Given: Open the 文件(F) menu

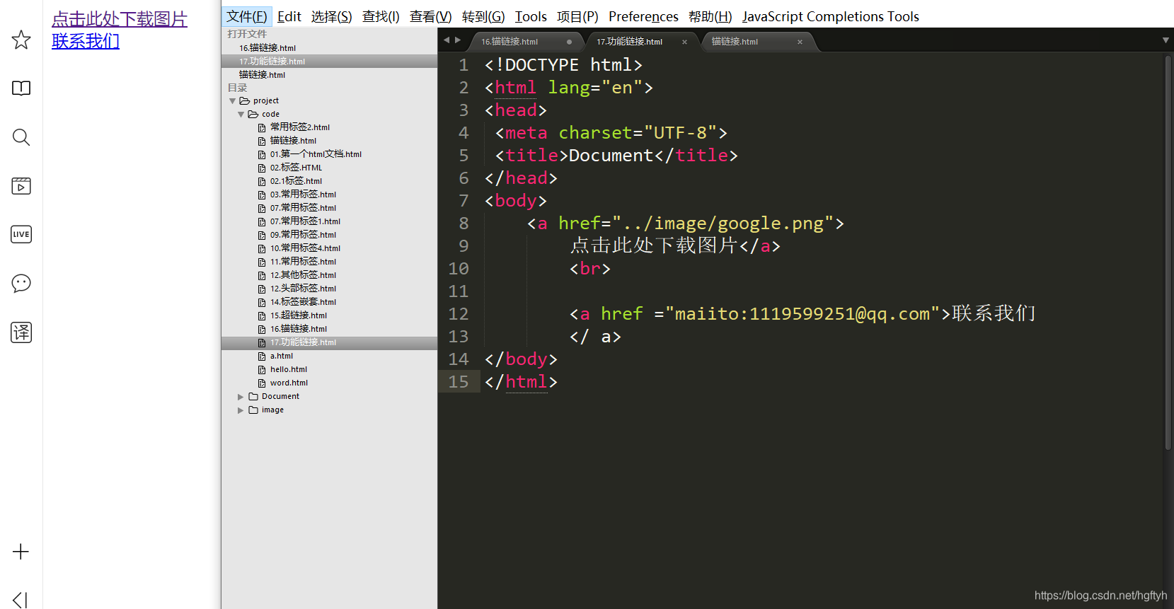Looking at the screenshot, I should (x=247, y=16).
